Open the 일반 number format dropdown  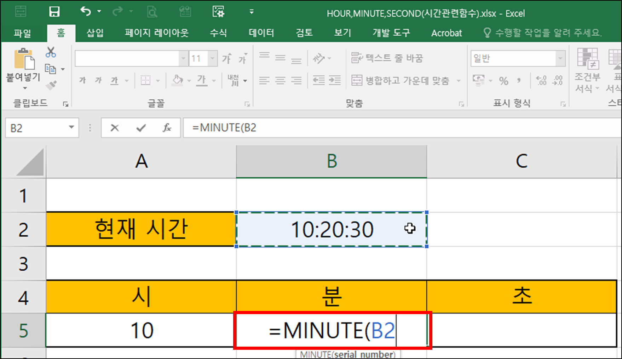tap(560, 58)
